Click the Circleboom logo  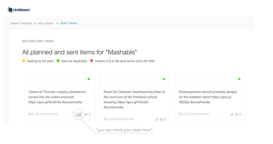19,10
